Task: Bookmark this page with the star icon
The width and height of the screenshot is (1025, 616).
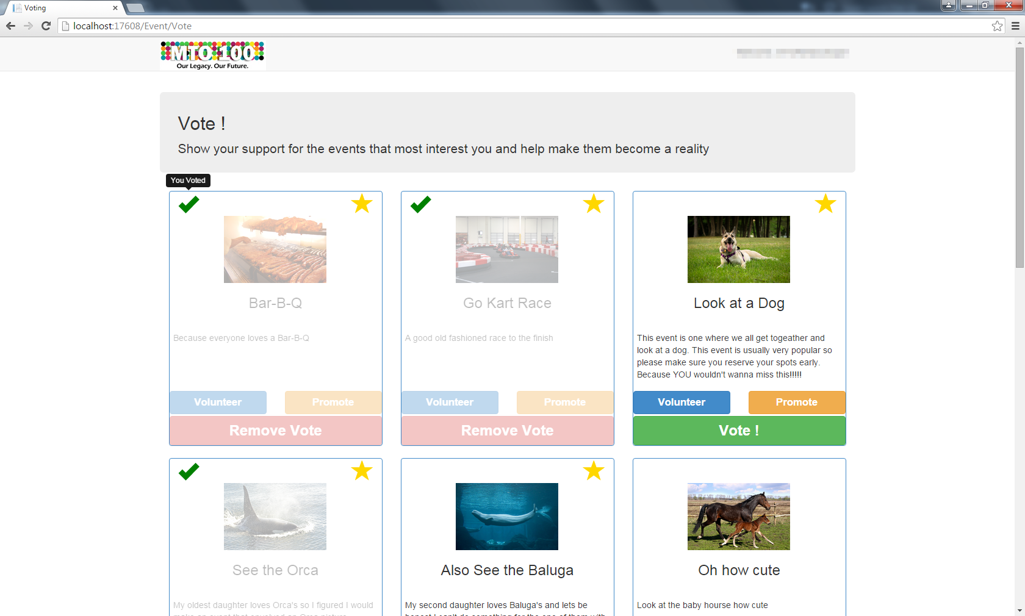Action: point(997,26)
